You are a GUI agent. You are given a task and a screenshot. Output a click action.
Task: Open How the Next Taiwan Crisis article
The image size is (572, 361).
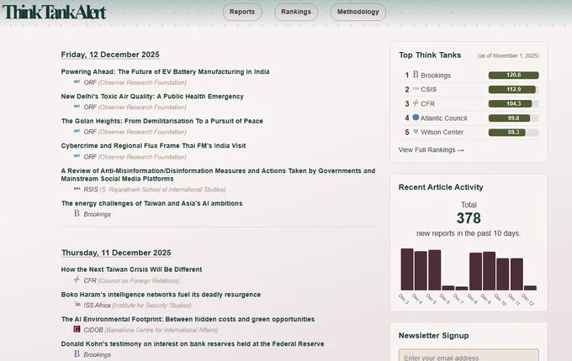pos(131,269)
